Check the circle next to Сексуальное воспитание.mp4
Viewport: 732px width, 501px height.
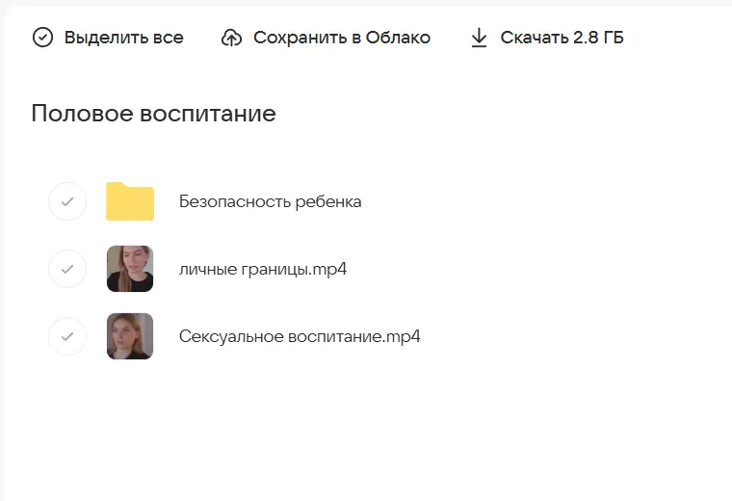67,336
